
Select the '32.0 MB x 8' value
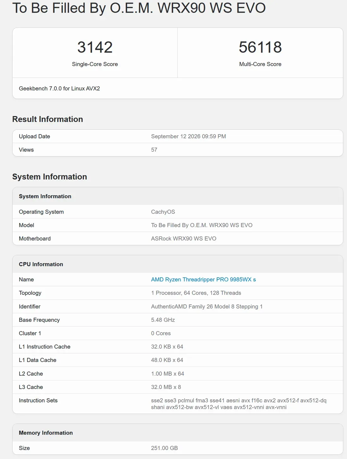tap(166, 387)
